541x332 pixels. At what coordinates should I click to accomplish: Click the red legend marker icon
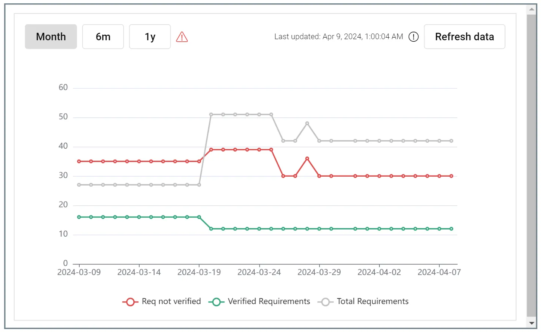click(x=130, y=302)
